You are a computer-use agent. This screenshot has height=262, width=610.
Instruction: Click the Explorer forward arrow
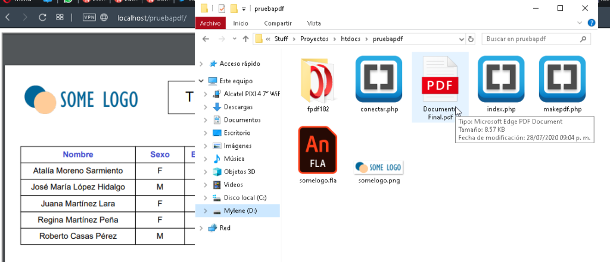(x=222, y=39)
